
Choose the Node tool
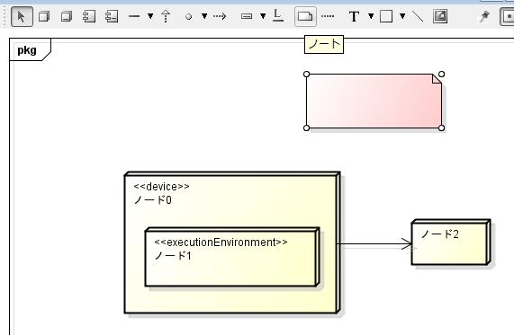[x=44, y=16]
